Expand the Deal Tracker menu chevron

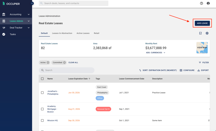pos(29,28)
